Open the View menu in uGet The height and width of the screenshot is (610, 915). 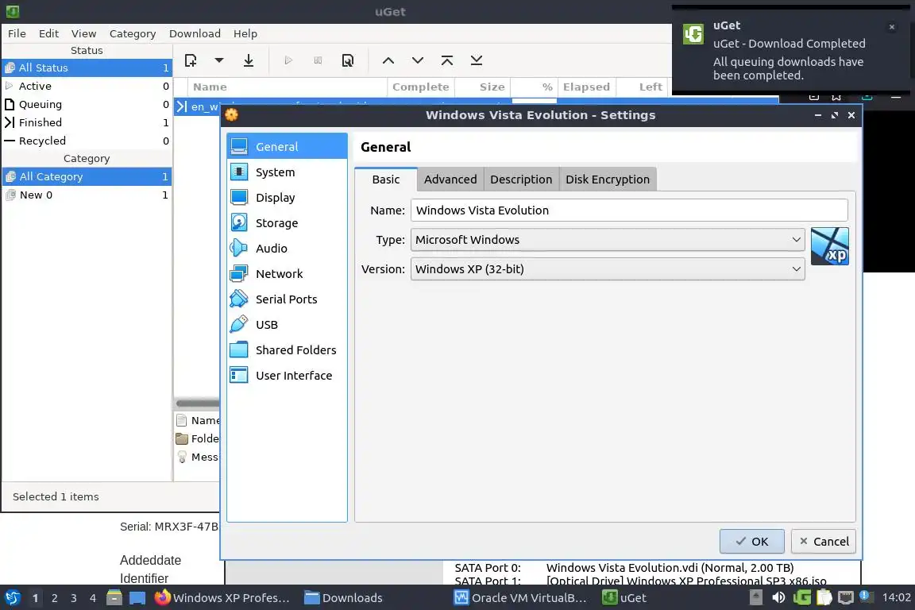point(83,33)
